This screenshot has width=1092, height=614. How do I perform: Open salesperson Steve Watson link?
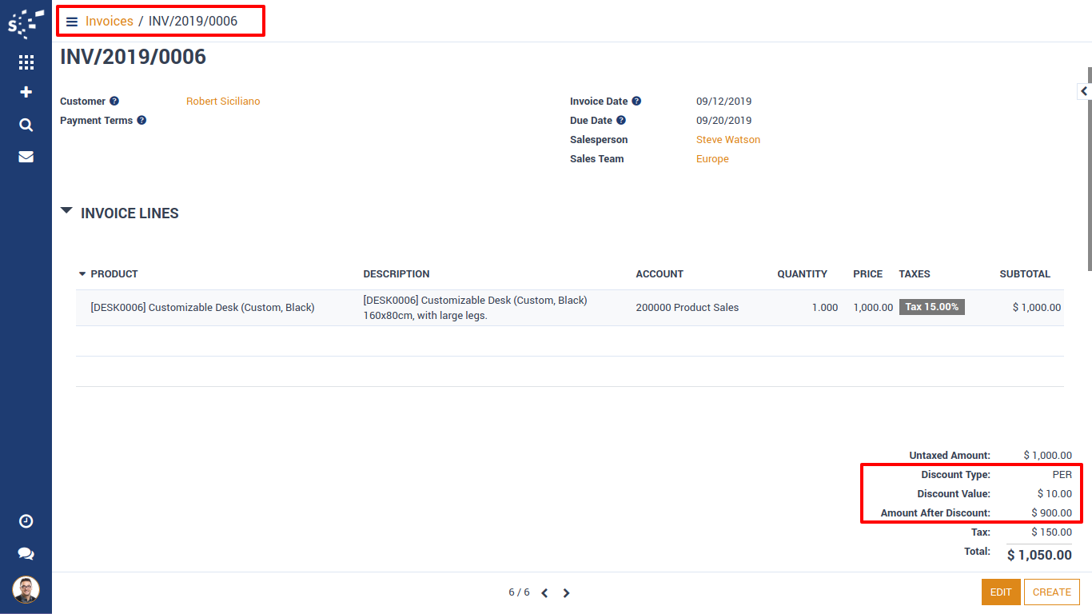(x=727, y=140)
